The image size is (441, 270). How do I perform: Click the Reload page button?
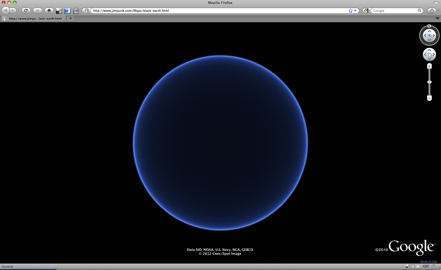(x=26, y=11)
